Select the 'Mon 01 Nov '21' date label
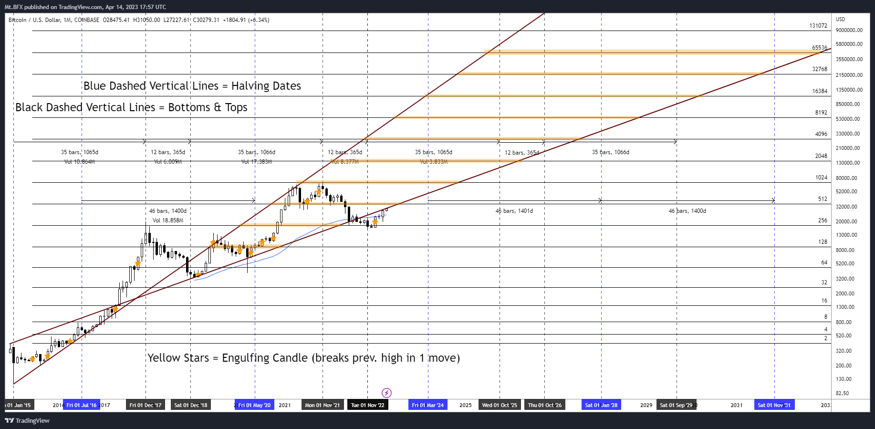Image resolution: width=875 pixels, height=429 pixels. [323, 405]
